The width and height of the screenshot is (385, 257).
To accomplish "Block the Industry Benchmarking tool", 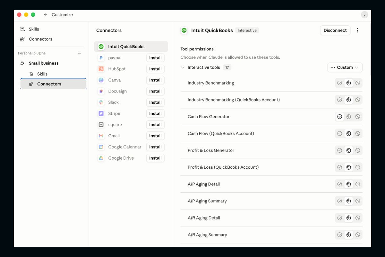I will pyautogui.click(x=358, y=83).
